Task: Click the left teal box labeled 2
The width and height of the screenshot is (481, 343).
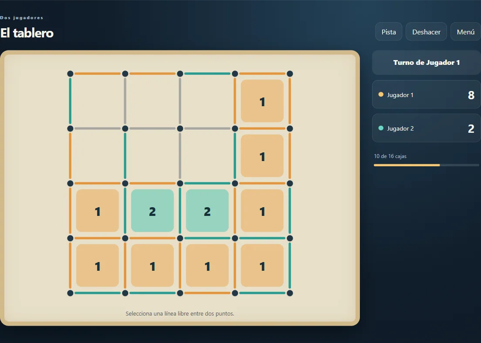Action: 152,211
